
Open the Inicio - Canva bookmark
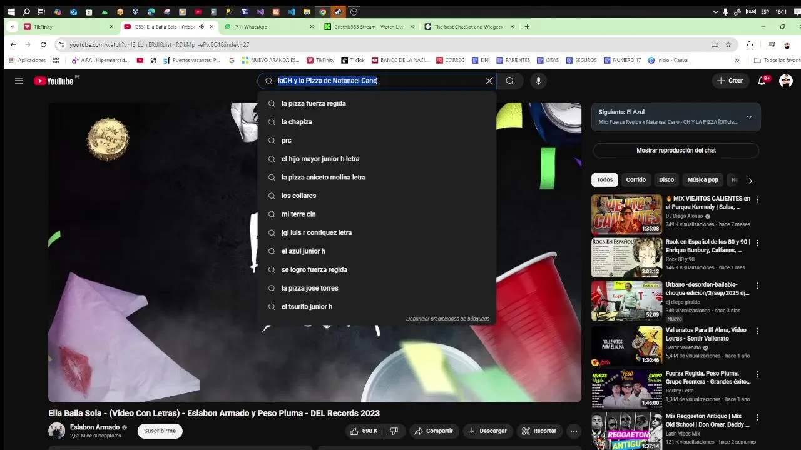coord(668,61)
